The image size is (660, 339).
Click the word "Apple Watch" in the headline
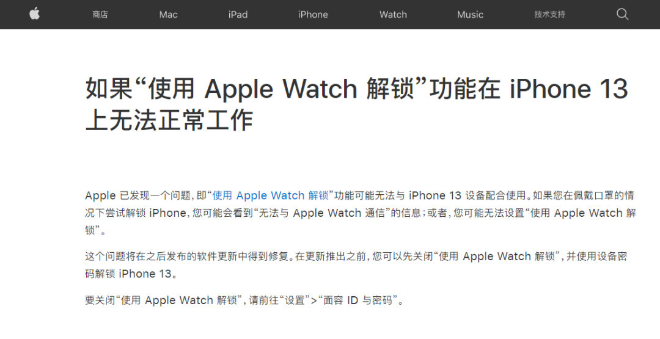[x=280, y=89]
